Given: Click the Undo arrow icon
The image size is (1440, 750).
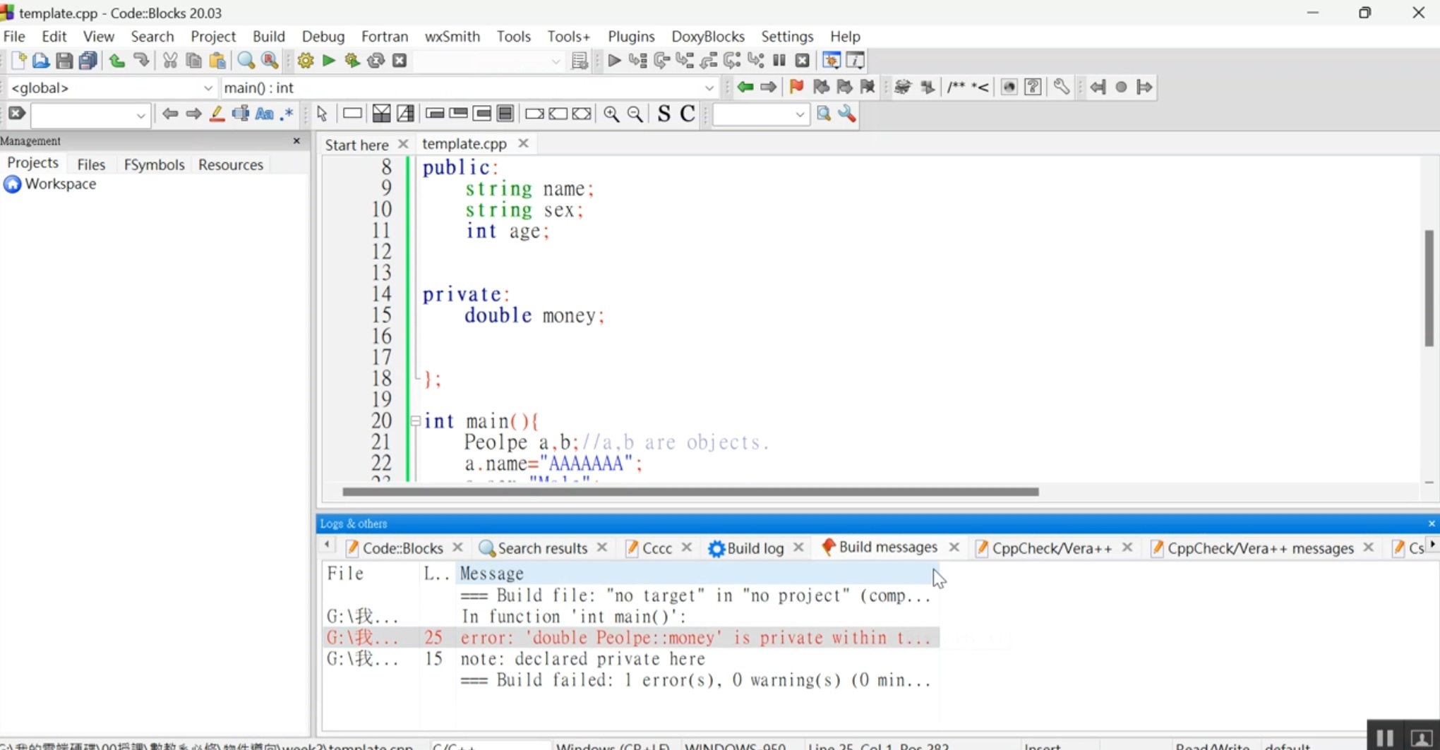Looking at the screenshot, I should [117, 61].
